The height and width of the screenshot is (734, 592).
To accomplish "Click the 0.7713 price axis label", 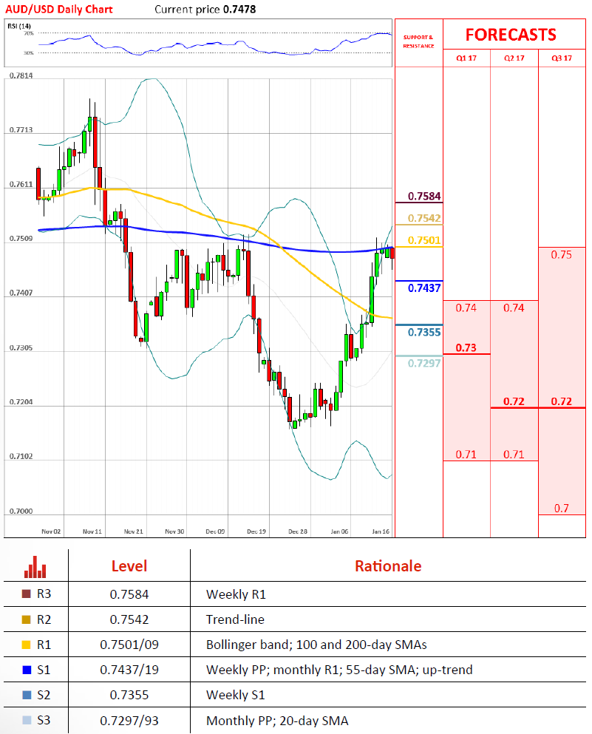I will [21, 130].
